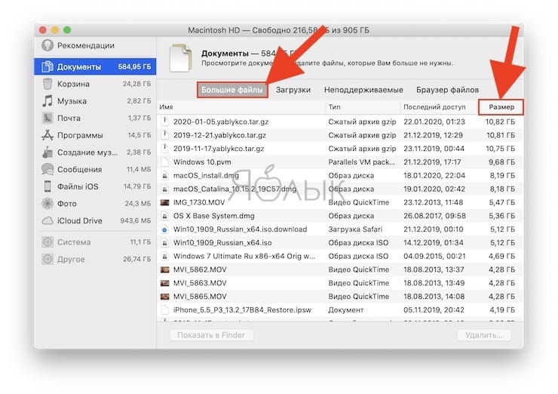Click the Музыка note icon
Viewport: 558px width, 394px height.
(48, 101)
